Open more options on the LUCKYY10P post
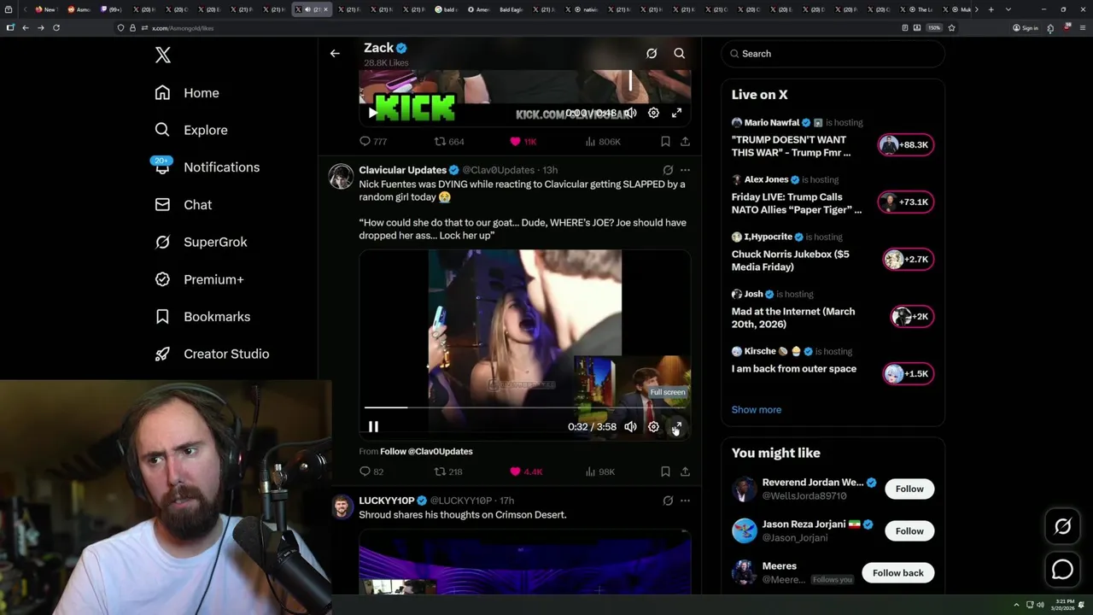 coord(685,501)
